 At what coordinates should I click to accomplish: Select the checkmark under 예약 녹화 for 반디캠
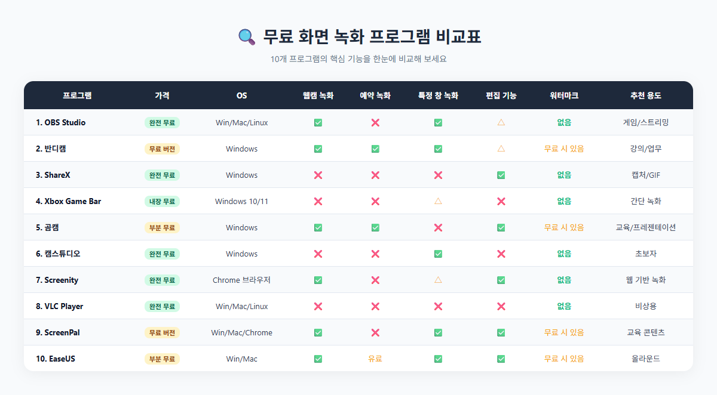pos(375,148)
